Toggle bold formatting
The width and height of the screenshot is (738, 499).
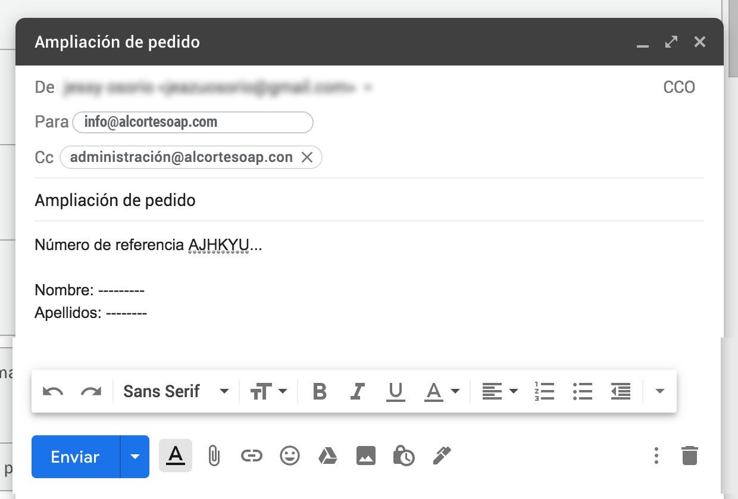click(x=320, y=391)
